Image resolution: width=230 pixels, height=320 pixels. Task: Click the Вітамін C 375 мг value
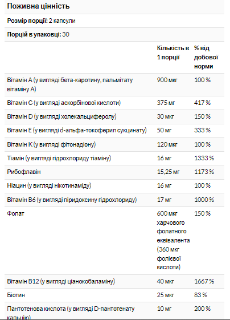click(166, 103)
